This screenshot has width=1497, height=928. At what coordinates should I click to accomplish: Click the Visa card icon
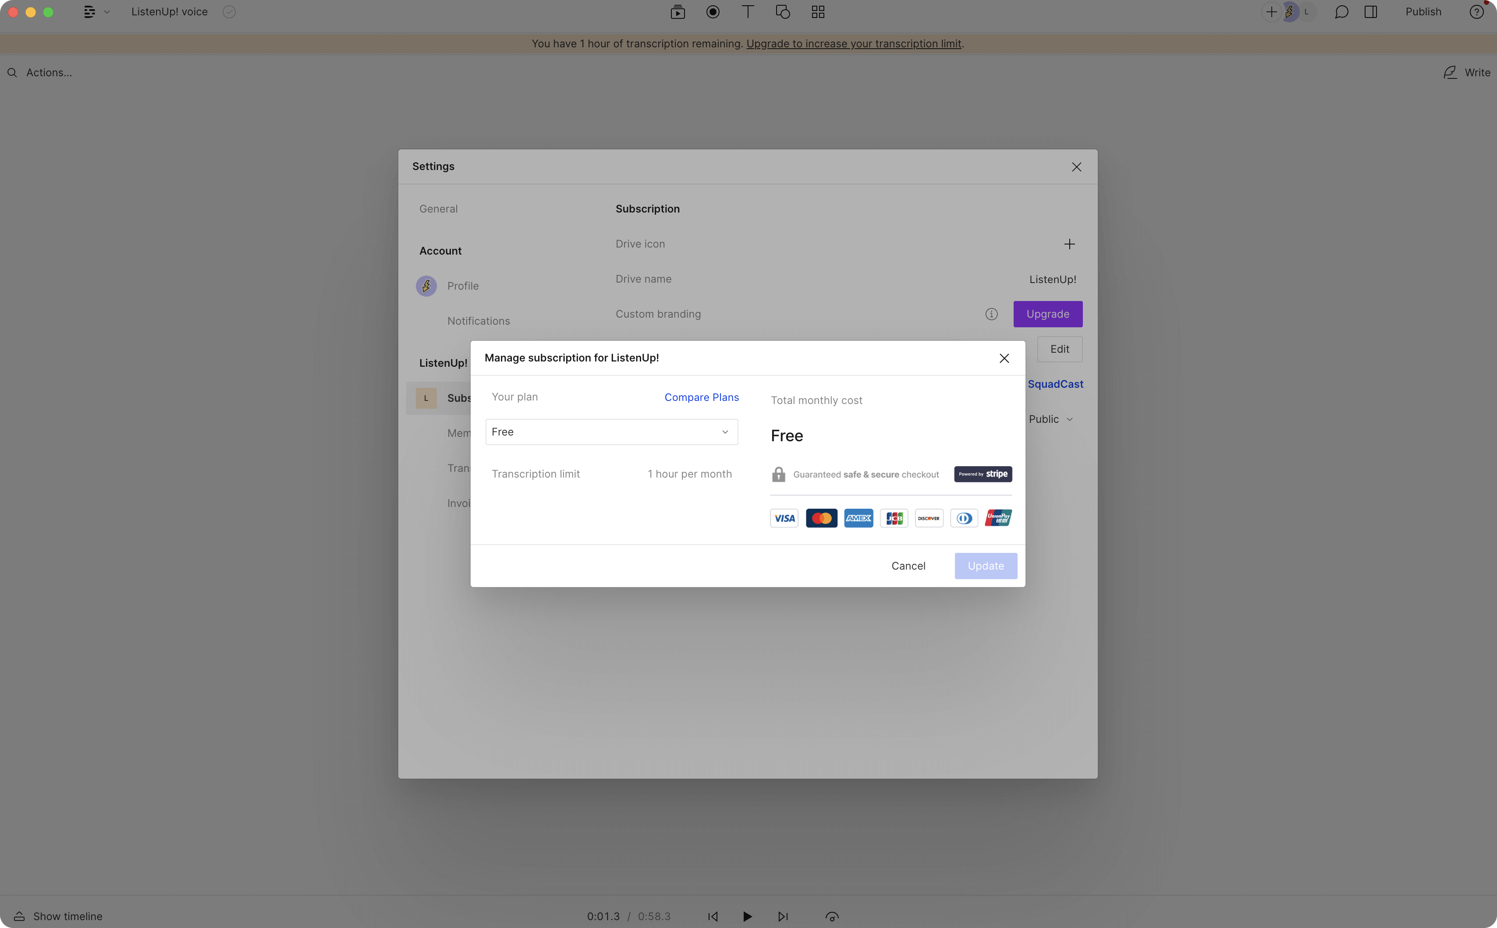pos(784,518)
